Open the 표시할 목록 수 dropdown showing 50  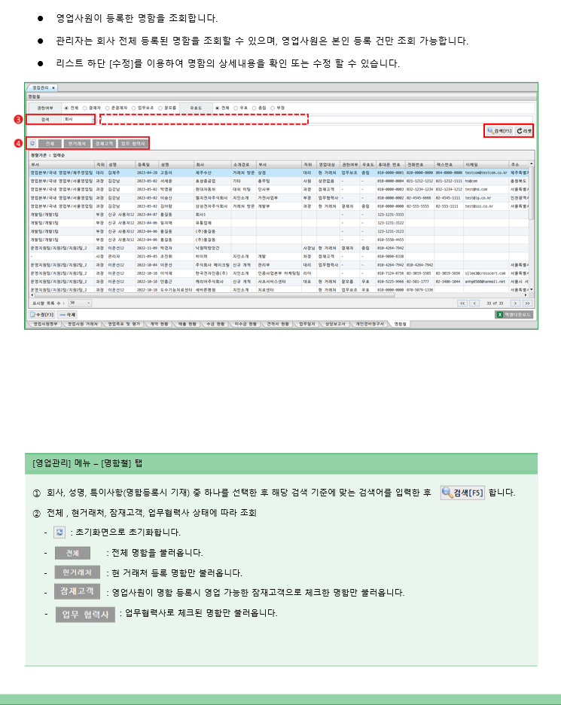coord(80,303)
